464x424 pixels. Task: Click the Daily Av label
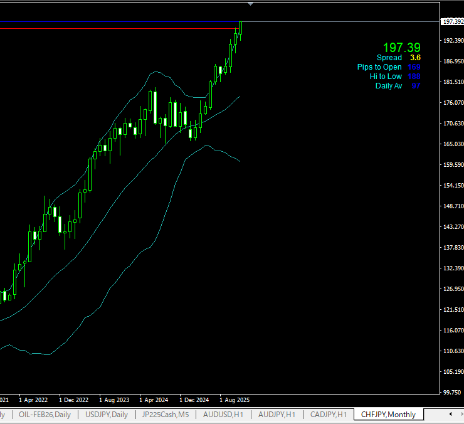click(389, 86)
